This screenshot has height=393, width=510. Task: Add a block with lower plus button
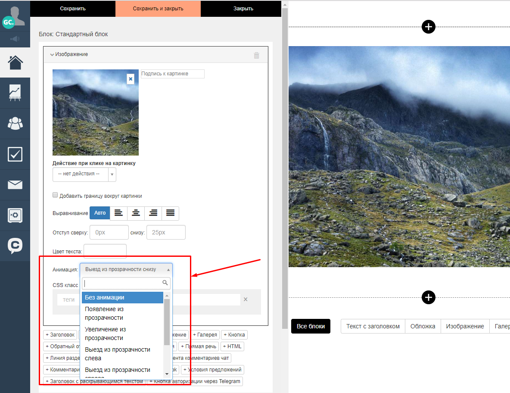tap(428, 297)
